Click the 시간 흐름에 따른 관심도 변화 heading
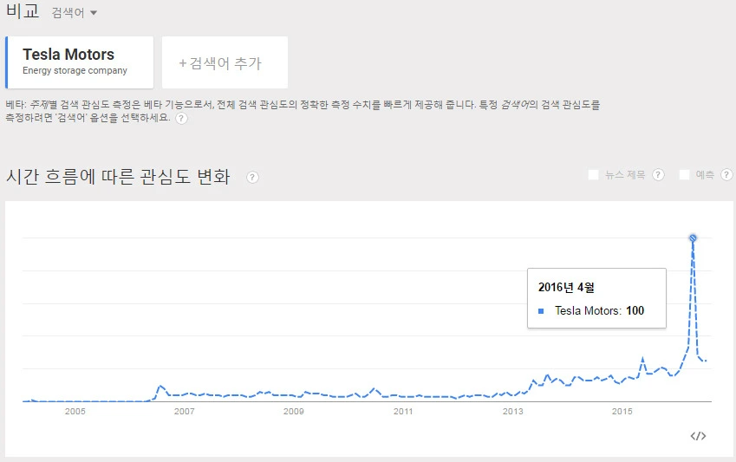Screen dimensions: 736x462 (x=118, y=177)
